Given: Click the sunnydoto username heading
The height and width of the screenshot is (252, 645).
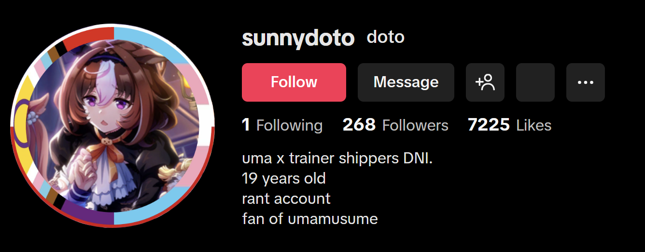Looking at the screenshot, I should (x=298, y=39).
